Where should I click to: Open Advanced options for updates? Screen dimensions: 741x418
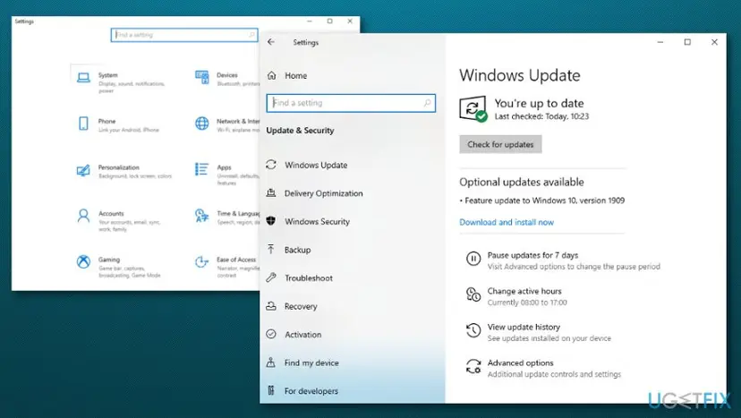pos(520,363)
